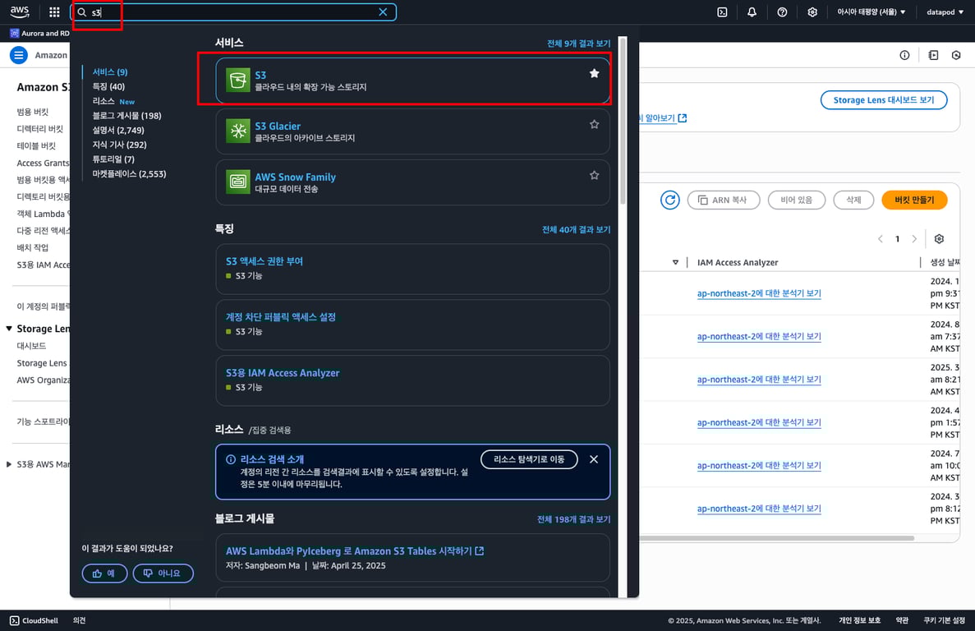Click the search input containing s3

click(233, 12)
